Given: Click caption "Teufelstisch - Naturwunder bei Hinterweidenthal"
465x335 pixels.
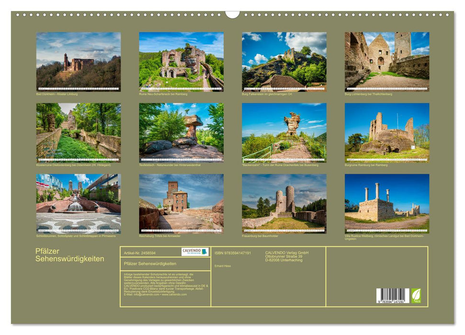Looking at the screenshot, I should 170,165.
